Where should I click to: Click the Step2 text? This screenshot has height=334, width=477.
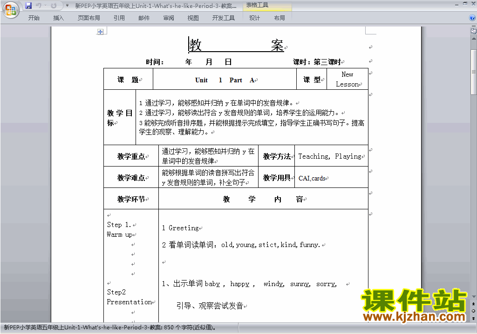[x=116, y=292]
